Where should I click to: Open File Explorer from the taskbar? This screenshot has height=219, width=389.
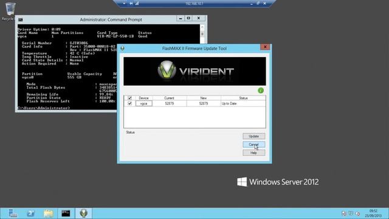point(49,213)
